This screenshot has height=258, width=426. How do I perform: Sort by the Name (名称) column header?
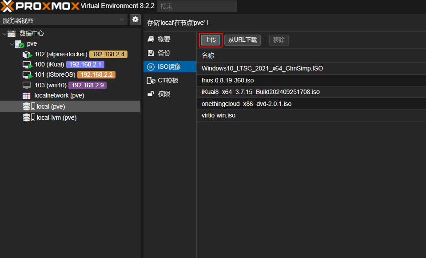pyautogui.click(x=208, y=55)
